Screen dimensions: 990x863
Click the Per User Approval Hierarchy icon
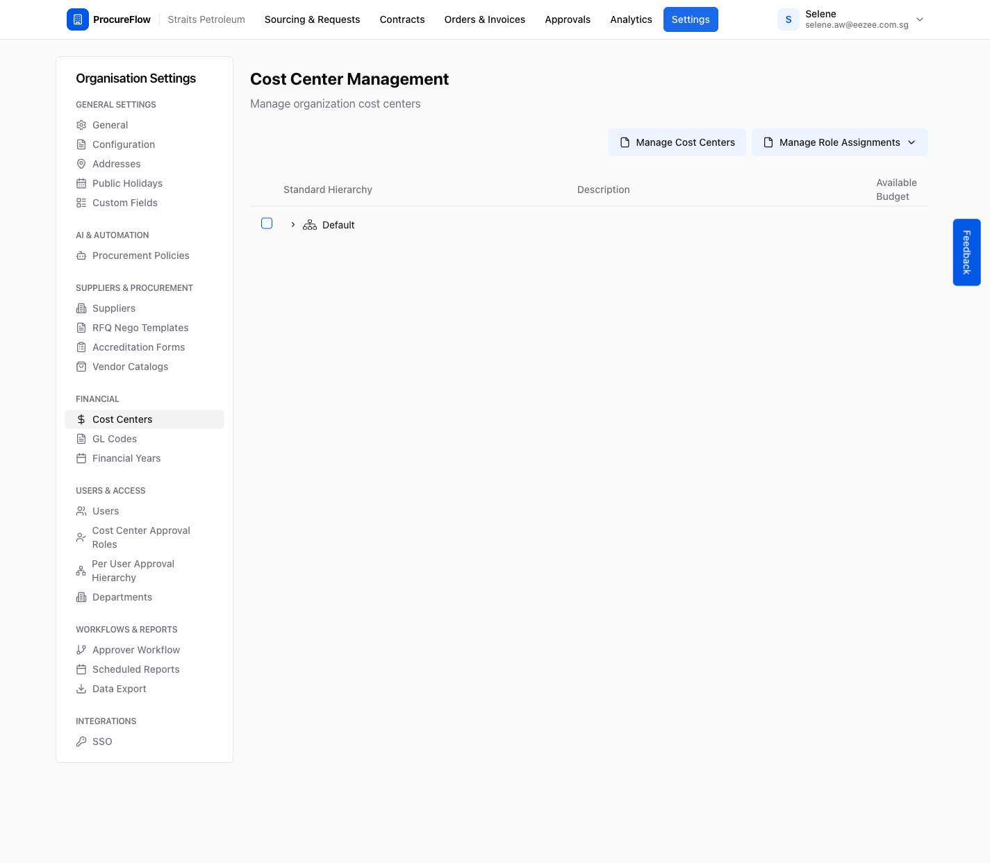[81, 571]
